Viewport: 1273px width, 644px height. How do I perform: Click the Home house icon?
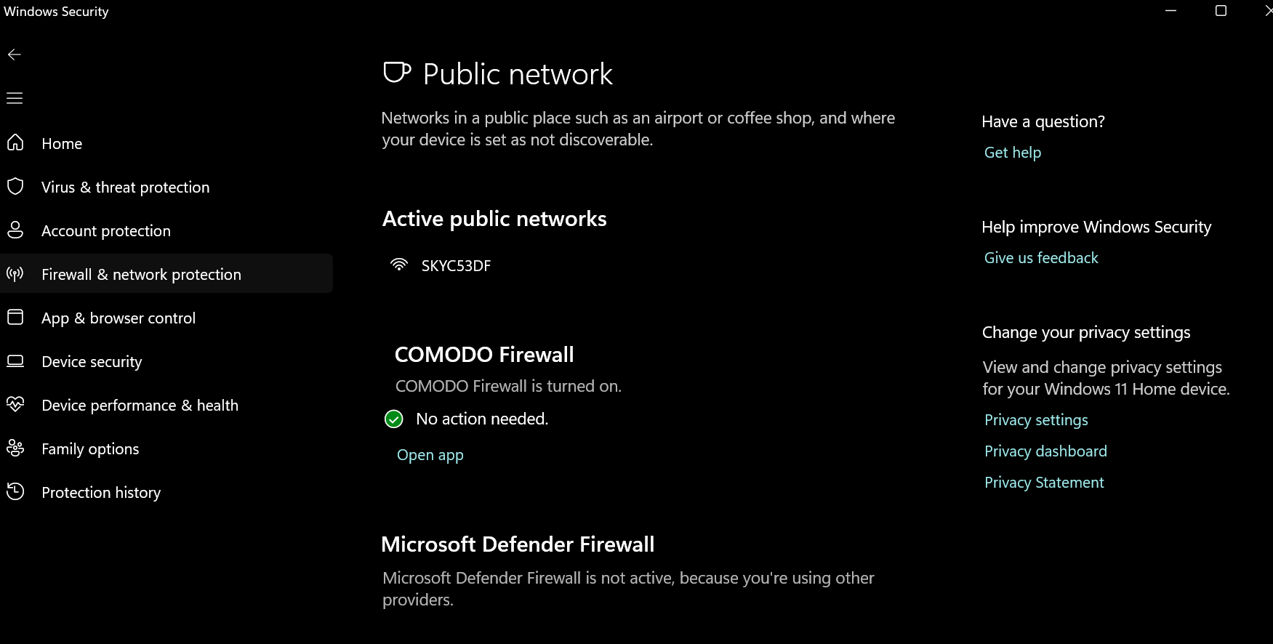pyautogui.click(x=15, y=142)
